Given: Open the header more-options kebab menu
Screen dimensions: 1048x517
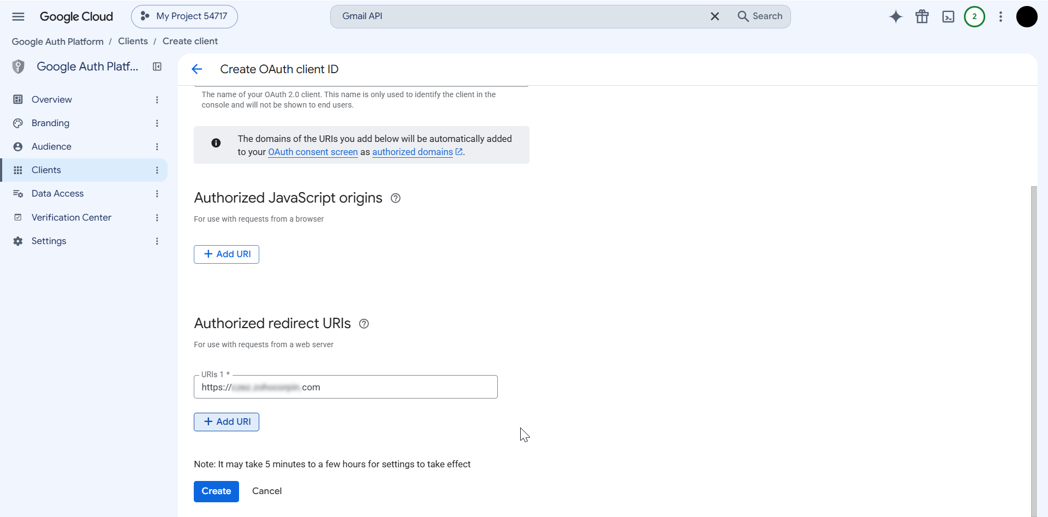Looking at the screenshot, I should [x=1001, y=16].
